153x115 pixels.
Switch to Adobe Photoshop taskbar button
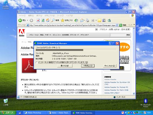[x=35, y=113]
